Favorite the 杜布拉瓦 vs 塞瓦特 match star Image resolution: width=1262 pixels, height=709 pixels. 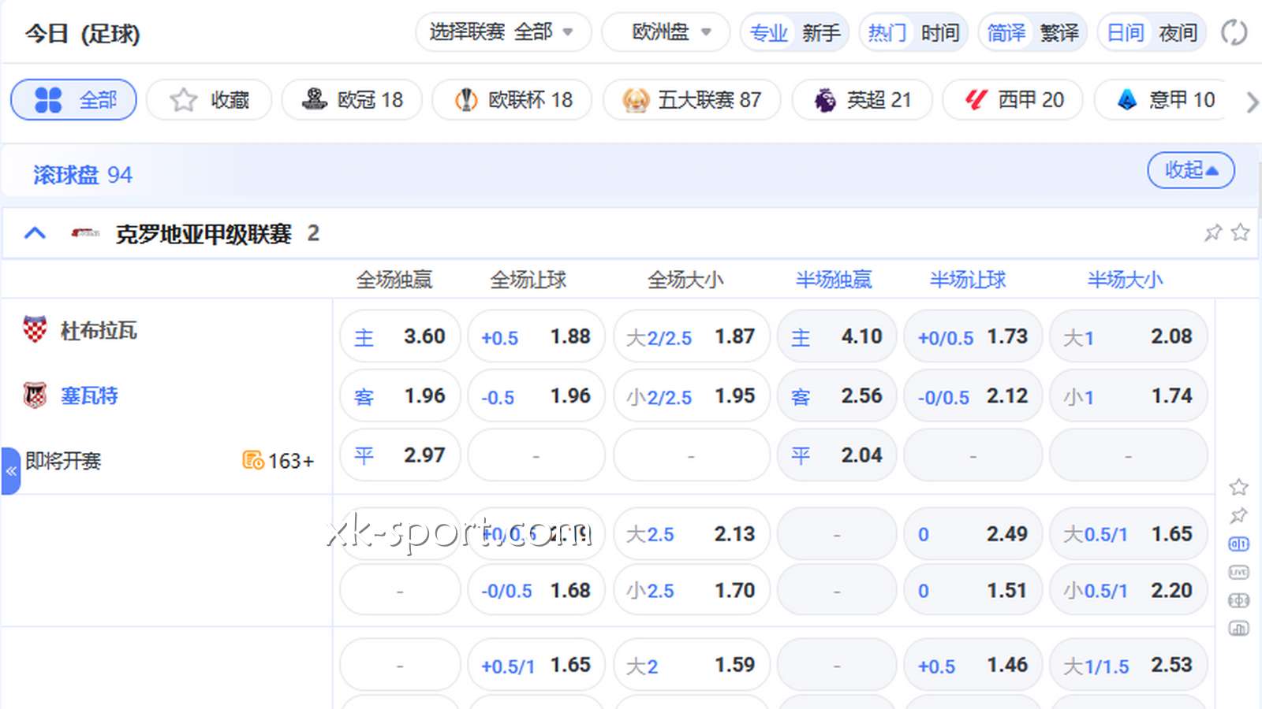(1238, 487)
